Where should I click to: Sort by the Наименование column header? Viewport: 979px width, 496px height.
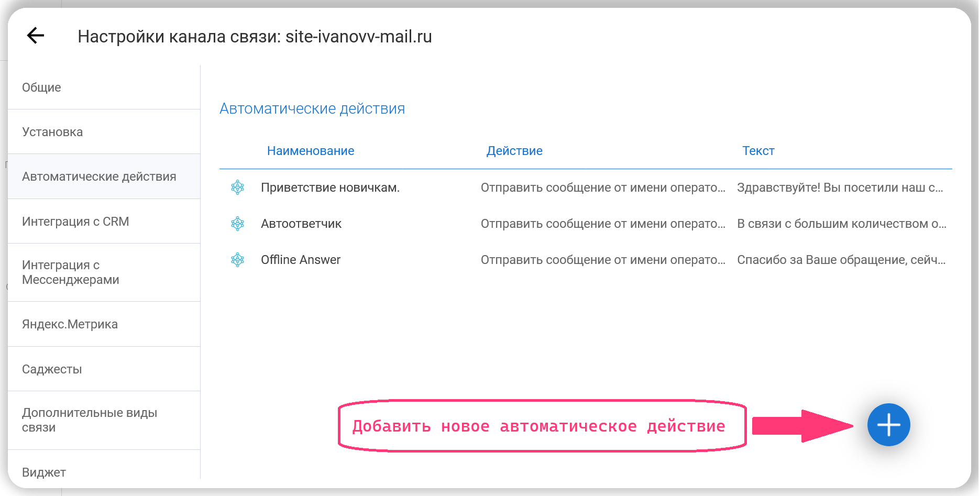coord(311,151)
